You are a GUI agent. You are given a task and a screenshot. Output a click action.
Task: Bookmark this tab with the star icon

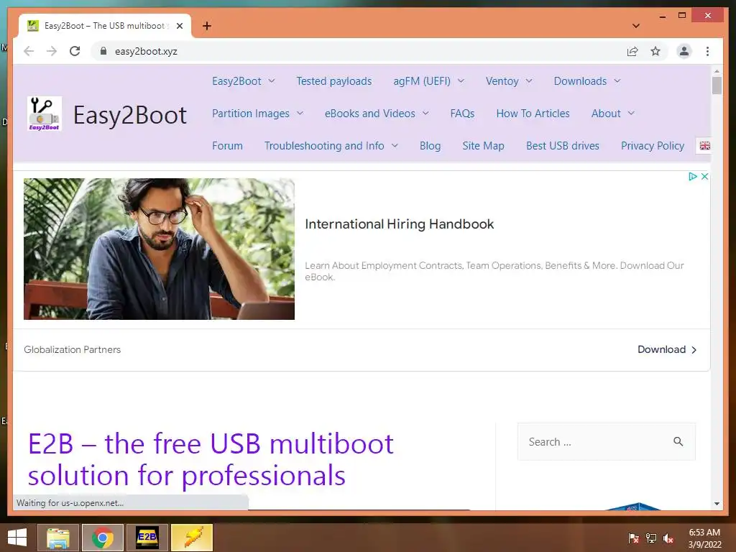(655, 51)
